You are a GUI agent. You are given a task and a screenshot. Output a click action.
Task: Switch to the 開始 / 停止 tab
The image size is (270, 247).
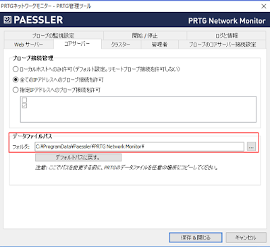[x=145, y=36]
